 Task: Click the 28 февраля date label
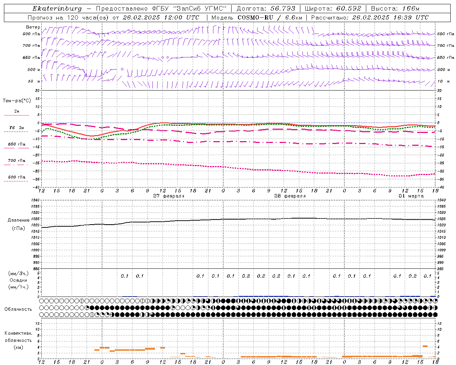290,196
